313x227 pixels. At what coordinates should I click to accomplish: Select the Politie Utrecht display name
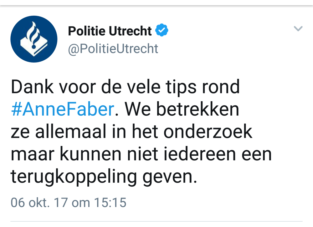point(110,31)
